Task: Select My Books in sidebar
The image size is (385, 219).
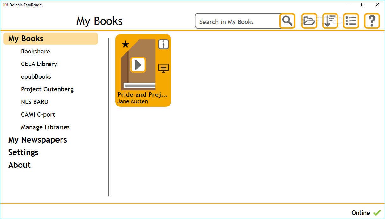Action: (51, 39)
